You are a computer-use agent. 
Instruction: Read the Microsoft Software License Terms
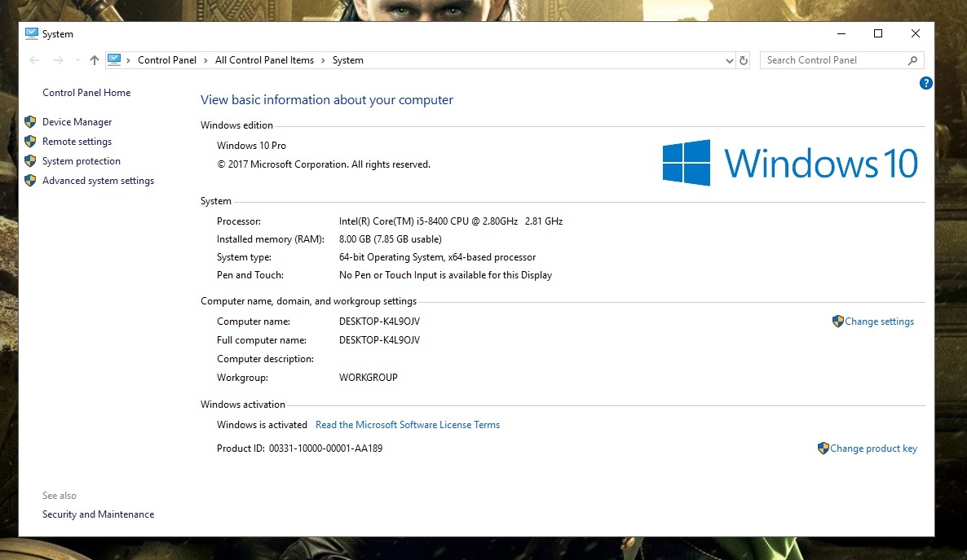click(x=408, y=425)
